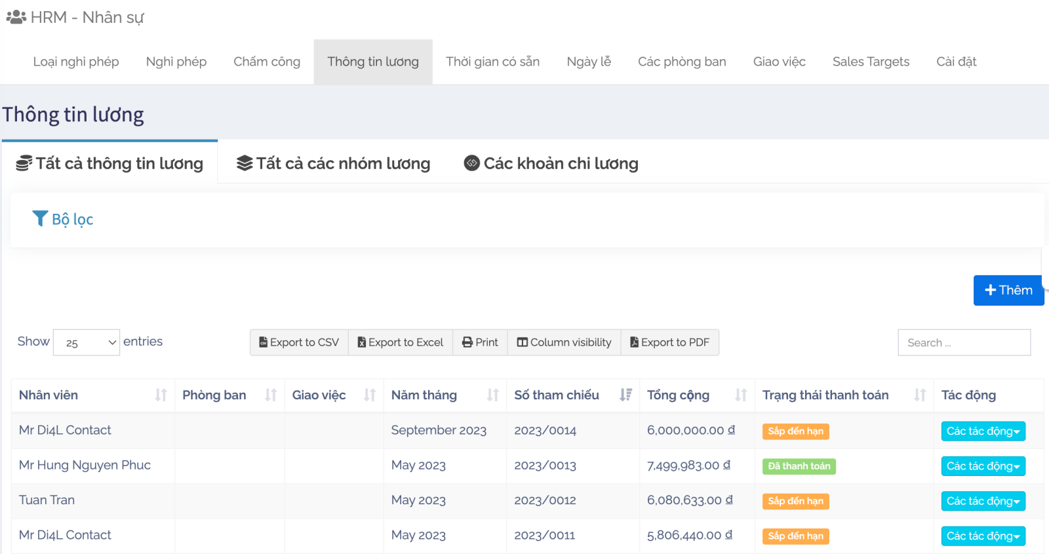Sort by Giao việc column arrows
This screenshot has width=1049, height=554.
tap(370, 395)
